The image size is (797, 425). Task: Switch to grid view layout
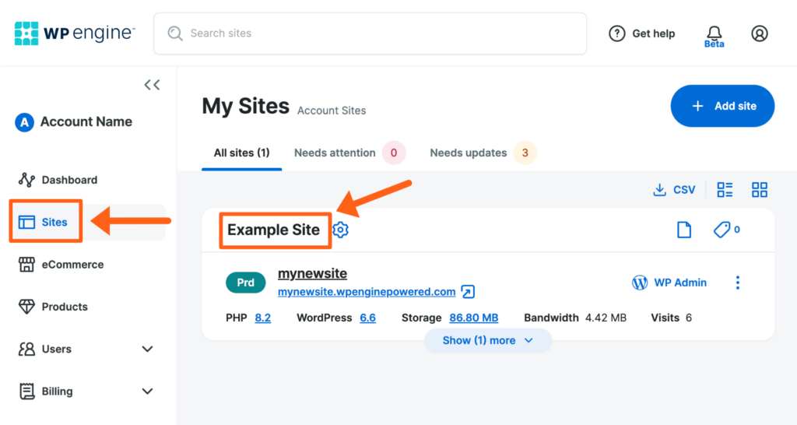[760, 190]
